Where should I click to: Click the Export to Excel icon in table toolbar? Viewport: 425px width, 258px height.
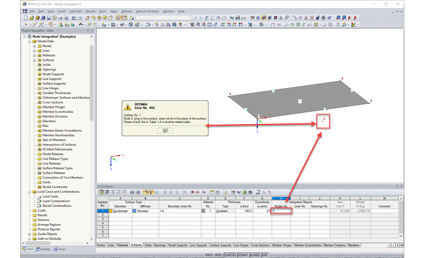(x=244, y=192)
